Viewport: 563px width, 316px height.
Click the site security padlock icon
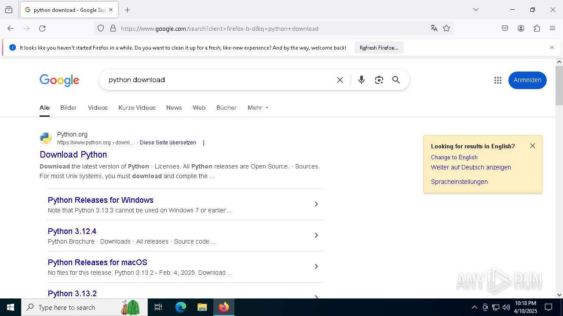pyautogui.click(x=113, y=29)
